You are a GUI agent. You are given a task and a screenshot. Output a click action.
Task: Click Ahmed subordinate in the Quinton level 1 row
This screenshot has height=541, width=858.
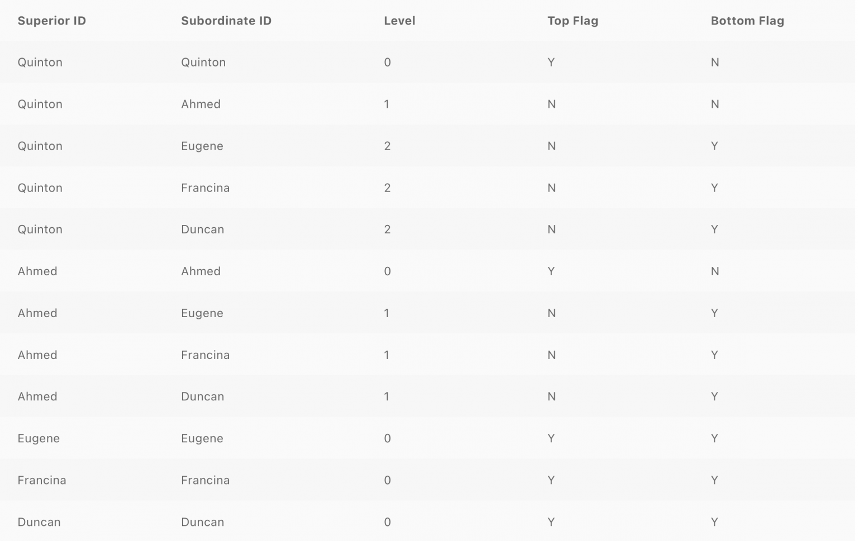pos(201,104)
